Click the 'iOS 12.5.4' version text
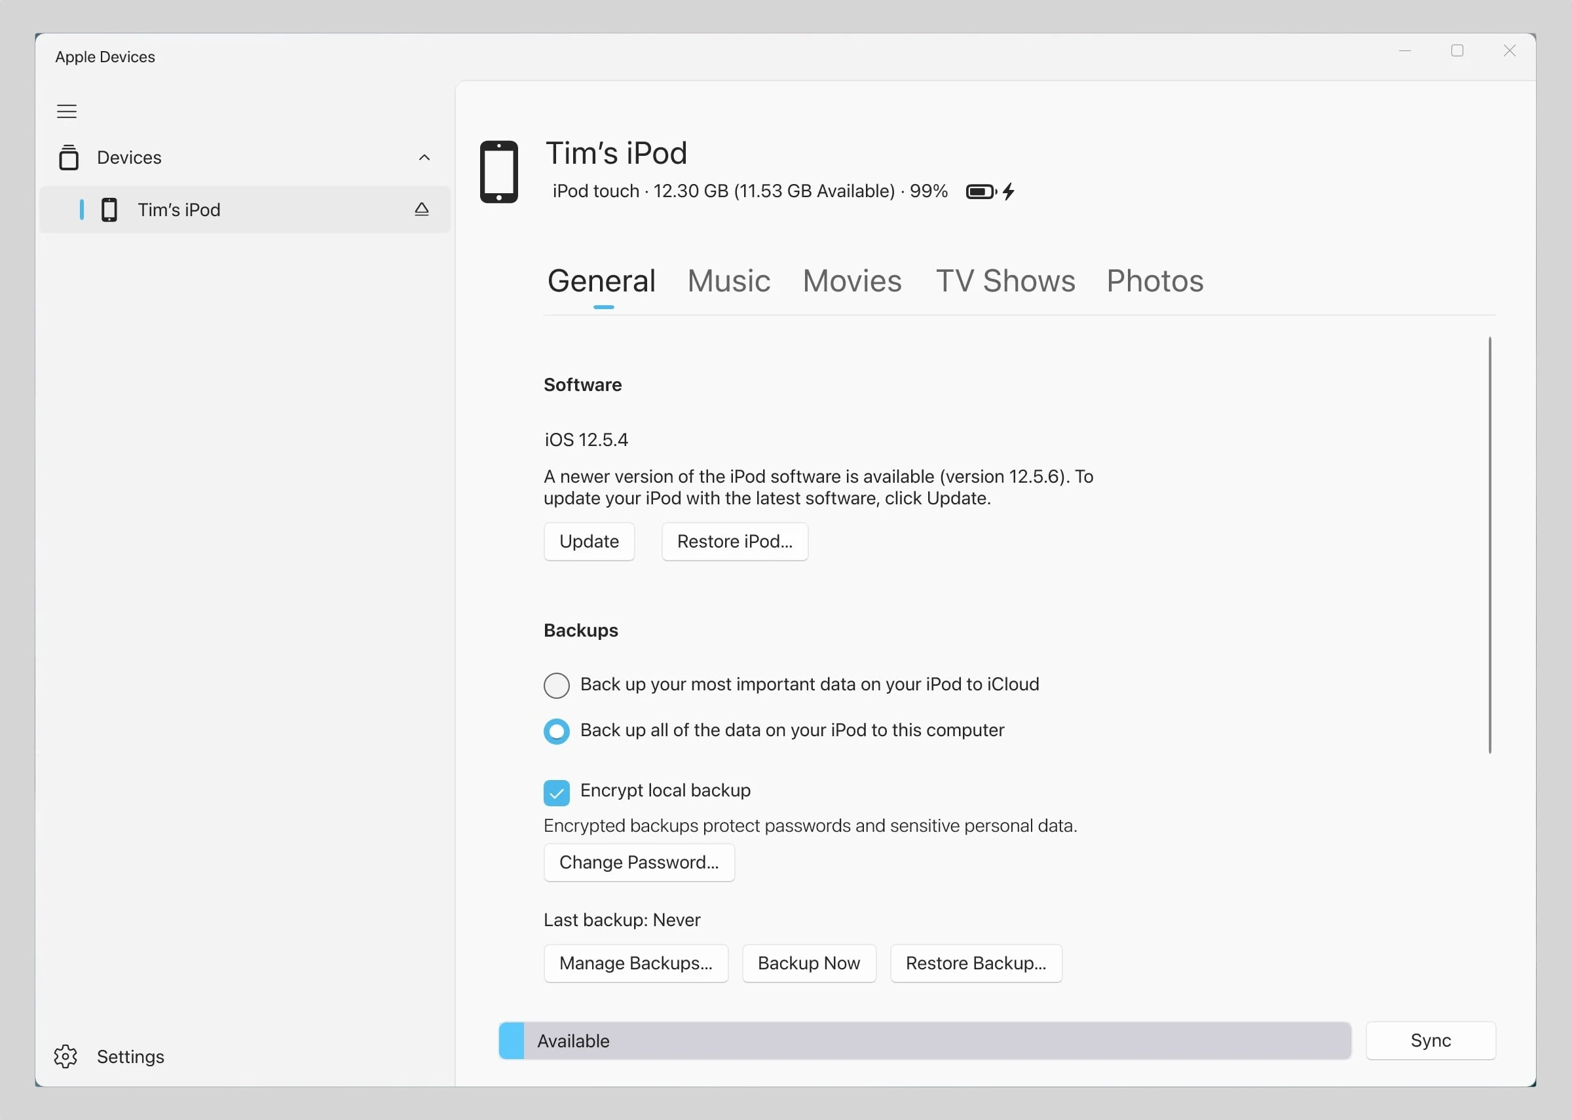1572x1120 pixels. (586, 440)
